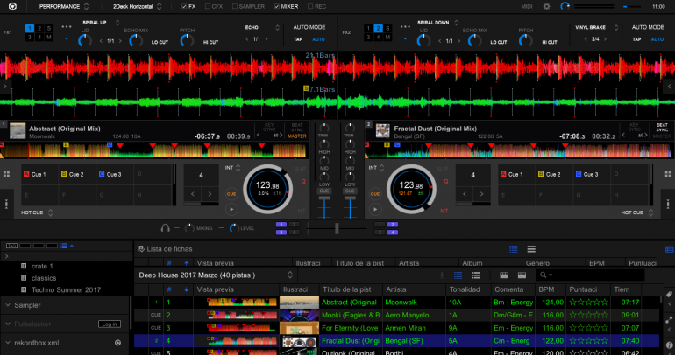Image resolution: width=675 pixels, height=355 pixels.
Task: Toggle the SAMPLER checkbox
Action: point(235,6)
